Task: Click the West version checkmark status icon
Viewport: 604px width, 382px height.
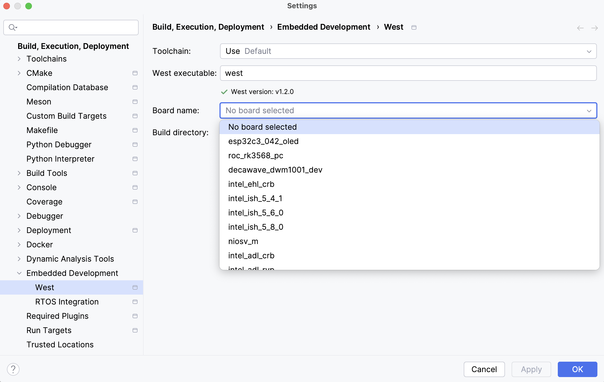Action: (224, 92)
